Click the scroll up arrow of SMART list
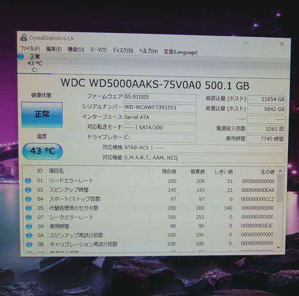The image size is (299, 296). click(x=280, y=171)
